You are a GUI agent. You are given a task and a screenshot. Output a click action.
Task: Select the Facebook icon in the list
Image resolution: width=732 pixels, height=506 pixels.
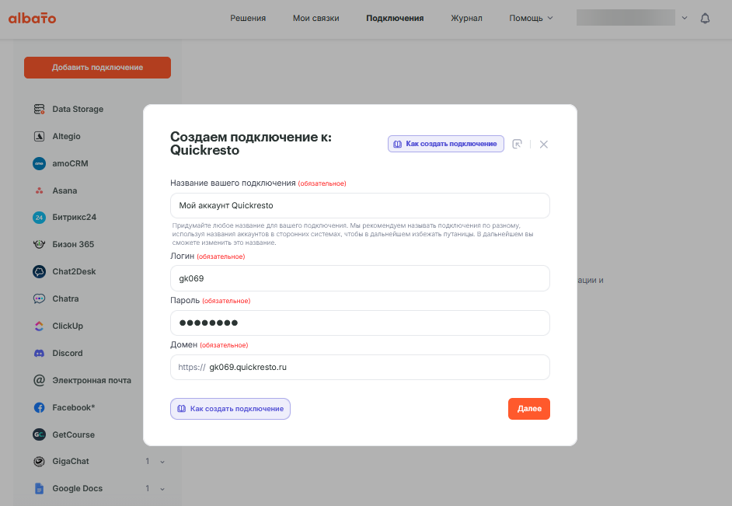click(x=39, y=407)
